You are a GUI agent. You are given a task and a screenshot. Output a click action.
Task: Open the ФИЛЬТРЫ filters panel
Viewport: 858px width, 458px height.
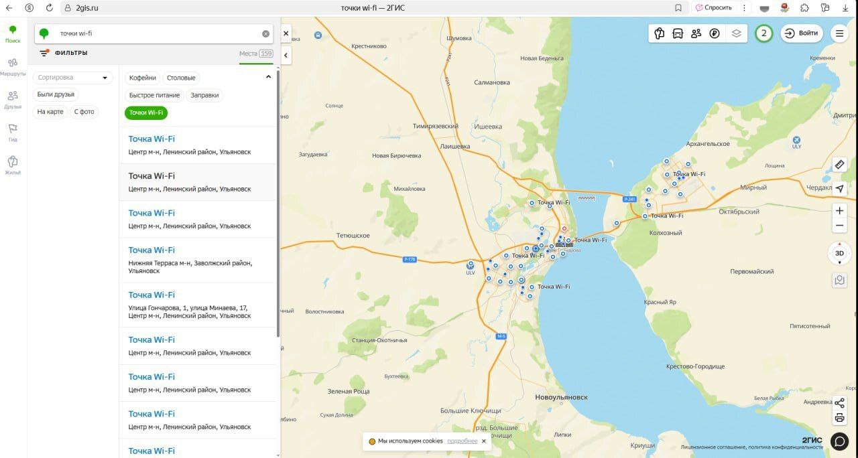tap(64, 53)
